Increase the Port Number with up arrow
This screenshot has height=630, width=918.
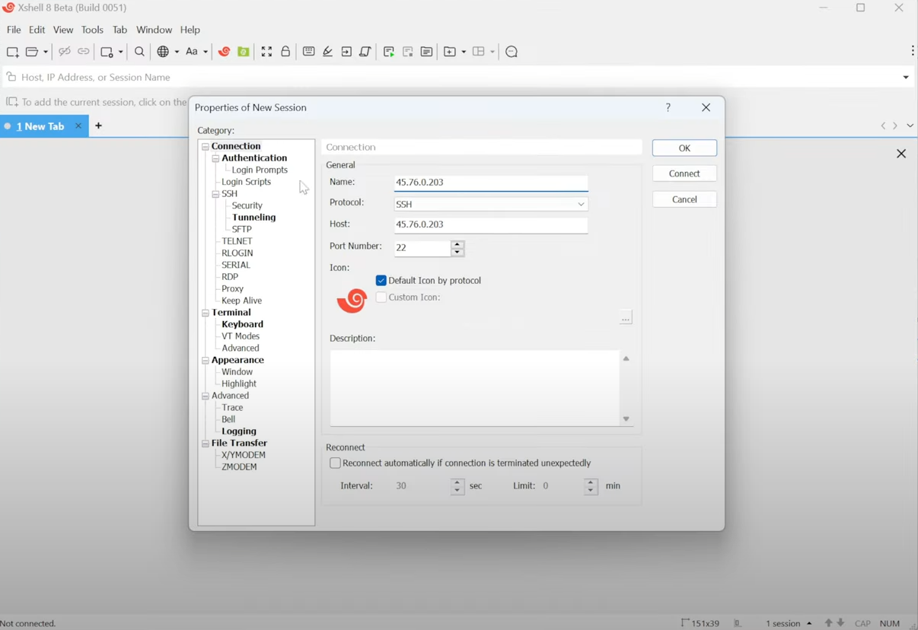pyautogui.click(x=457, y=244)
